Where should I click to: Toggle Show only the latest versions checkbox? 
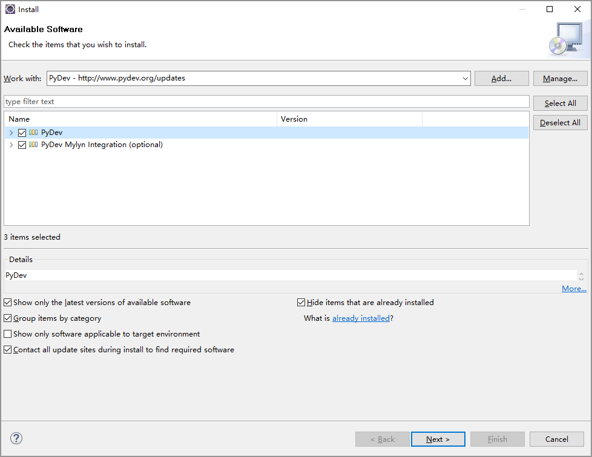coord(7,303)
